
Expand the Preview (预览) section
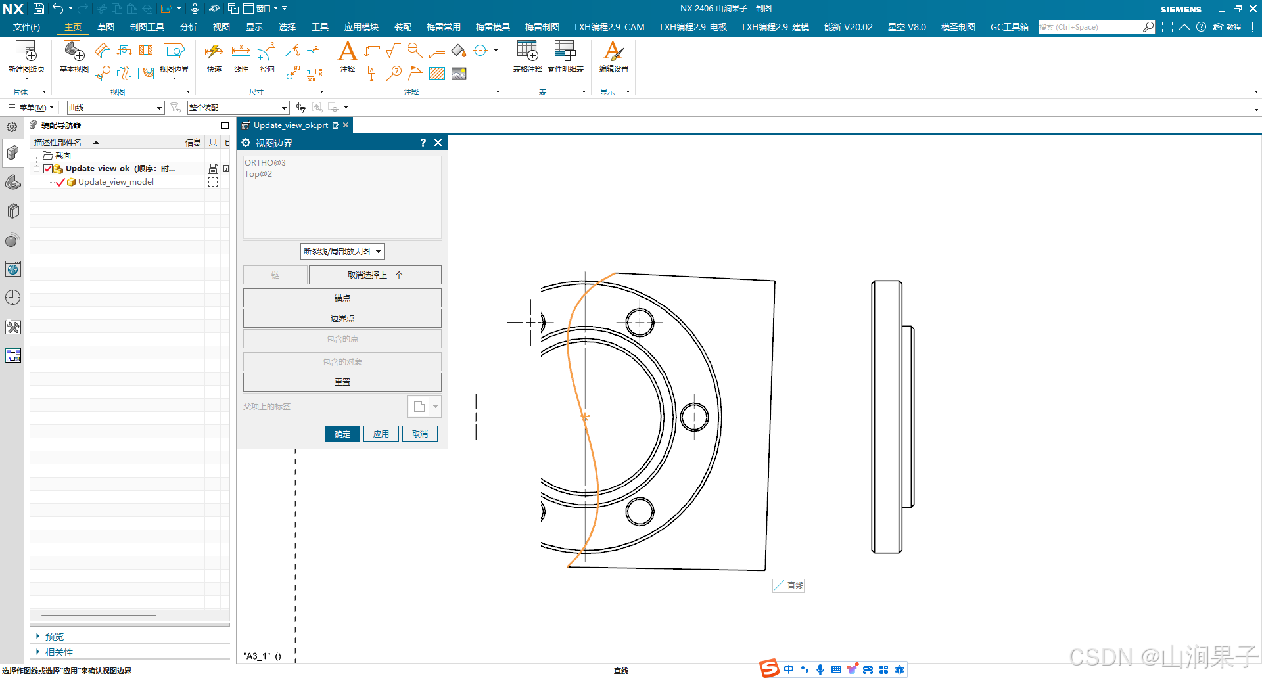point(55,637)
